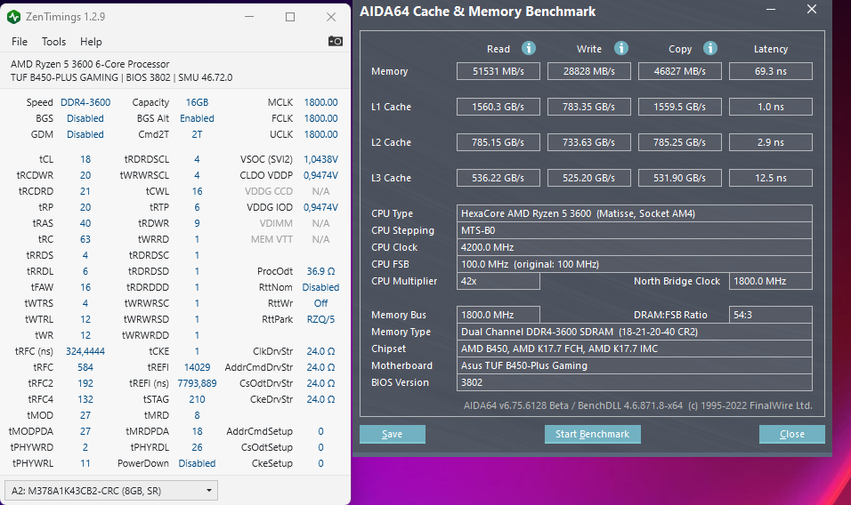Minimize the ZenTimings window

coord(249,17)
